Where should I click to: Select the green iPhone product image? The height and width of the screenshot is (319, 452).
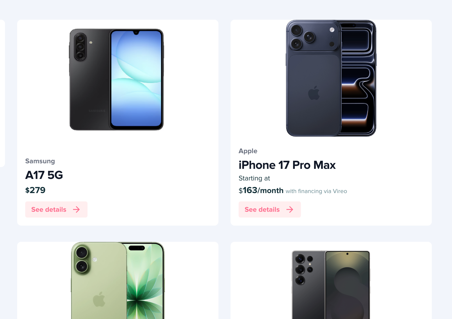(x=118, y=280)
